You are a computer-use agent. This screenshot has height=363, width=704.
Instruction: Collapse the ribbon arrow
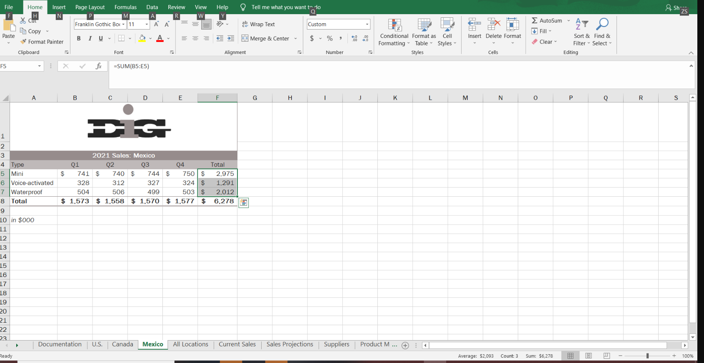point(691,53)
